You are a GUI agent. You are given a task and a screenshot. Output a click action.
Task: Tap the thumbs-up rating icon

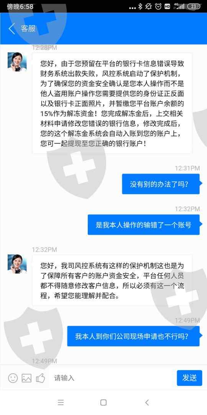click(x=41, y=378)
